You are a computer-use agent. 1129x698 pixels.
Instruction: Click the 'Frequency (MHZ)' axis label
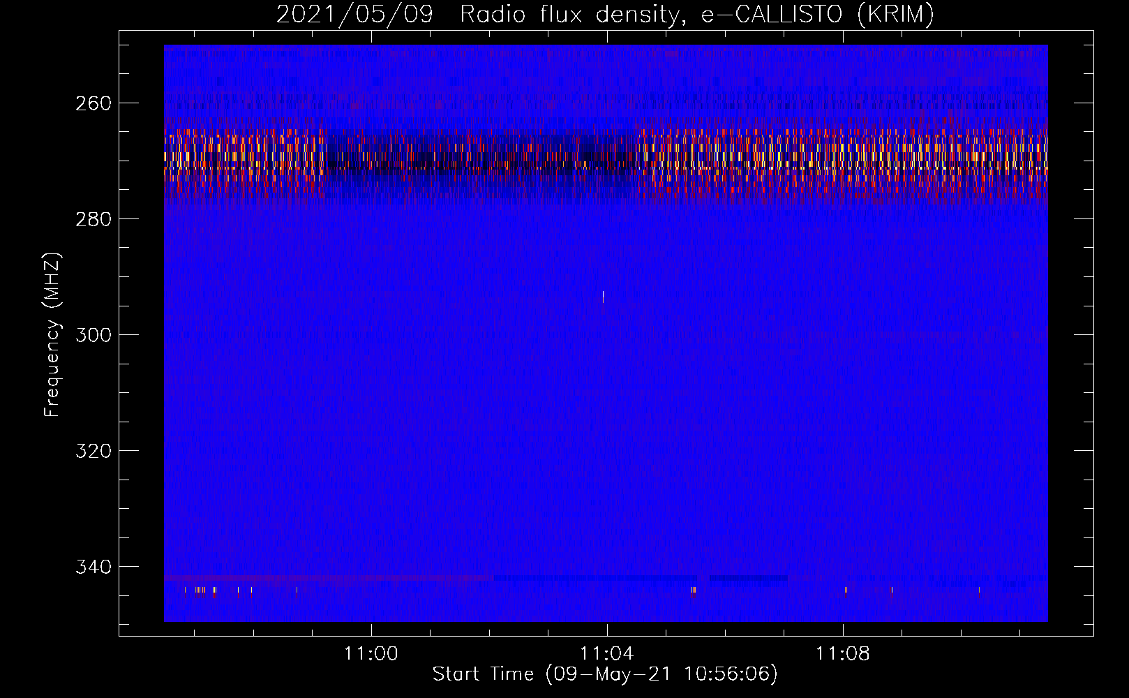pos(53,335)
